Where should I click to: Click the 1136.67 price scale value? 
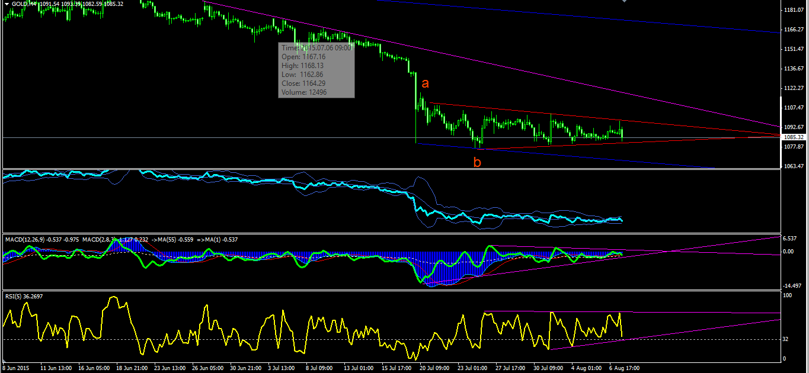(x=793, y=69)
